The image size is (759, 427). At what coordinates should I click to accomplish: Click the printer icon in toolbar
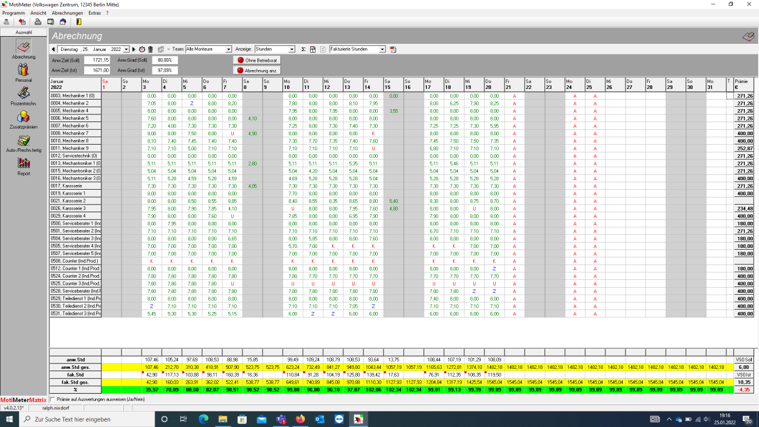pyautogui.click(x=37, y=22)
